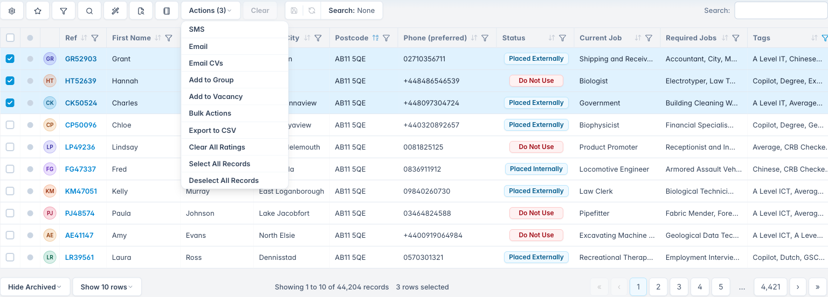Check the row for Lindsay LP49236
The image size is (828, 297).
pyautogui.click(x=10, y=147)
